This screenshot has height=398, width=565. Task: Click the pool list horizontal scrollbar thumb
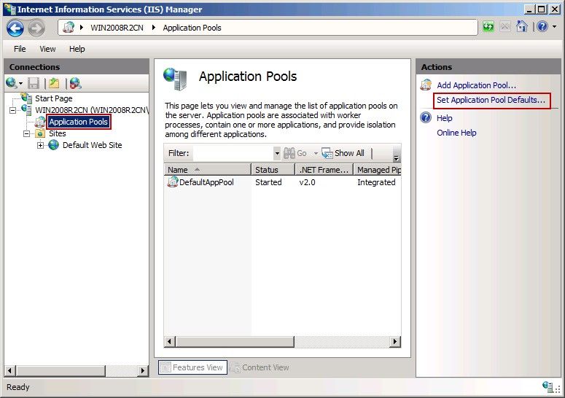click(x=235, y=341)
